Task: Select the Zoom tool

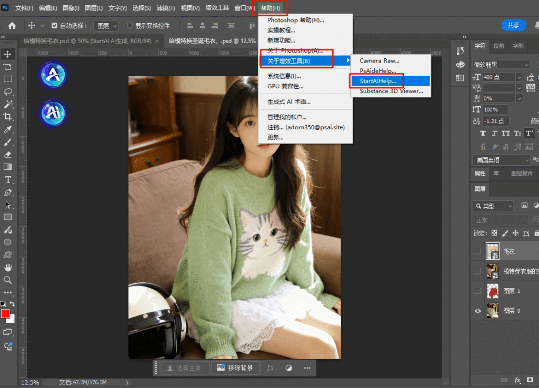Action: tap(8, 280)
